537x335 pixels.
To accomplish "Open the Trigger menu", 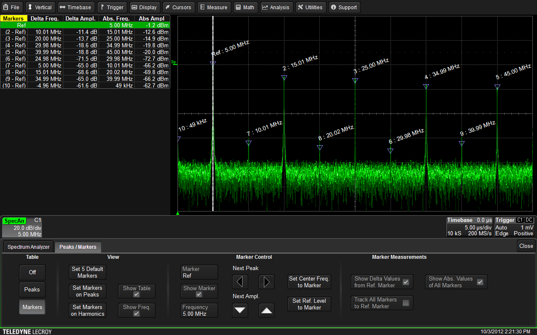I will 112,7.
